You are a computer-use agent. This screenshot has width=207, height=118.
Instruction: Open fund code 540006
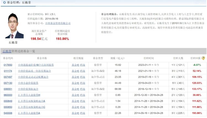8,113
